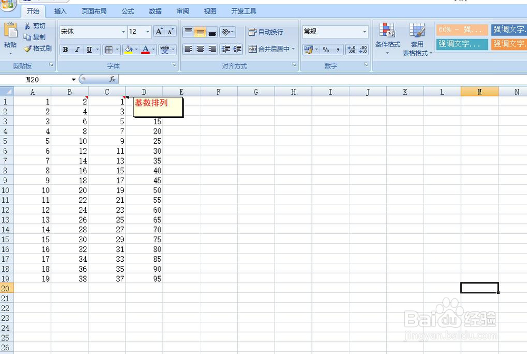Apply yellow fill color bucket
527x354 pixels.
point(129,50)
